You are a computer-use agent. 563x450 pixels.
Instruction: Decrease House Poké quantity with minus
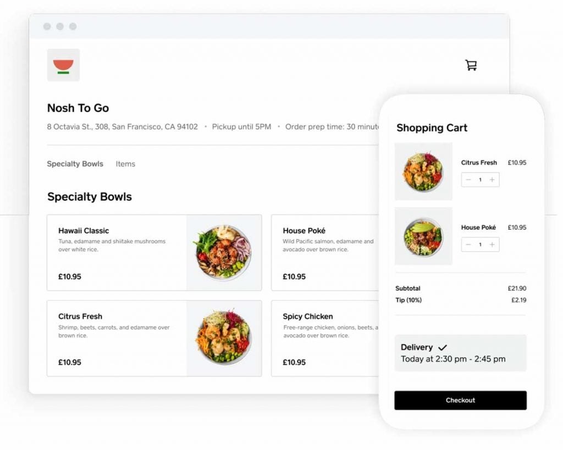pyautogui.click(x=468, y=245)
